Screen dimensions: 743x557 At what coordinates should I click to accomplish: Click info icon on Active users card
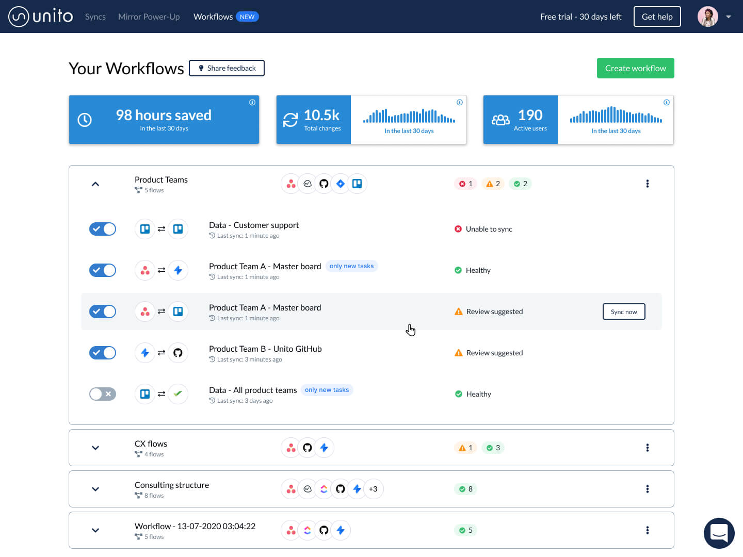coord(667,102)
